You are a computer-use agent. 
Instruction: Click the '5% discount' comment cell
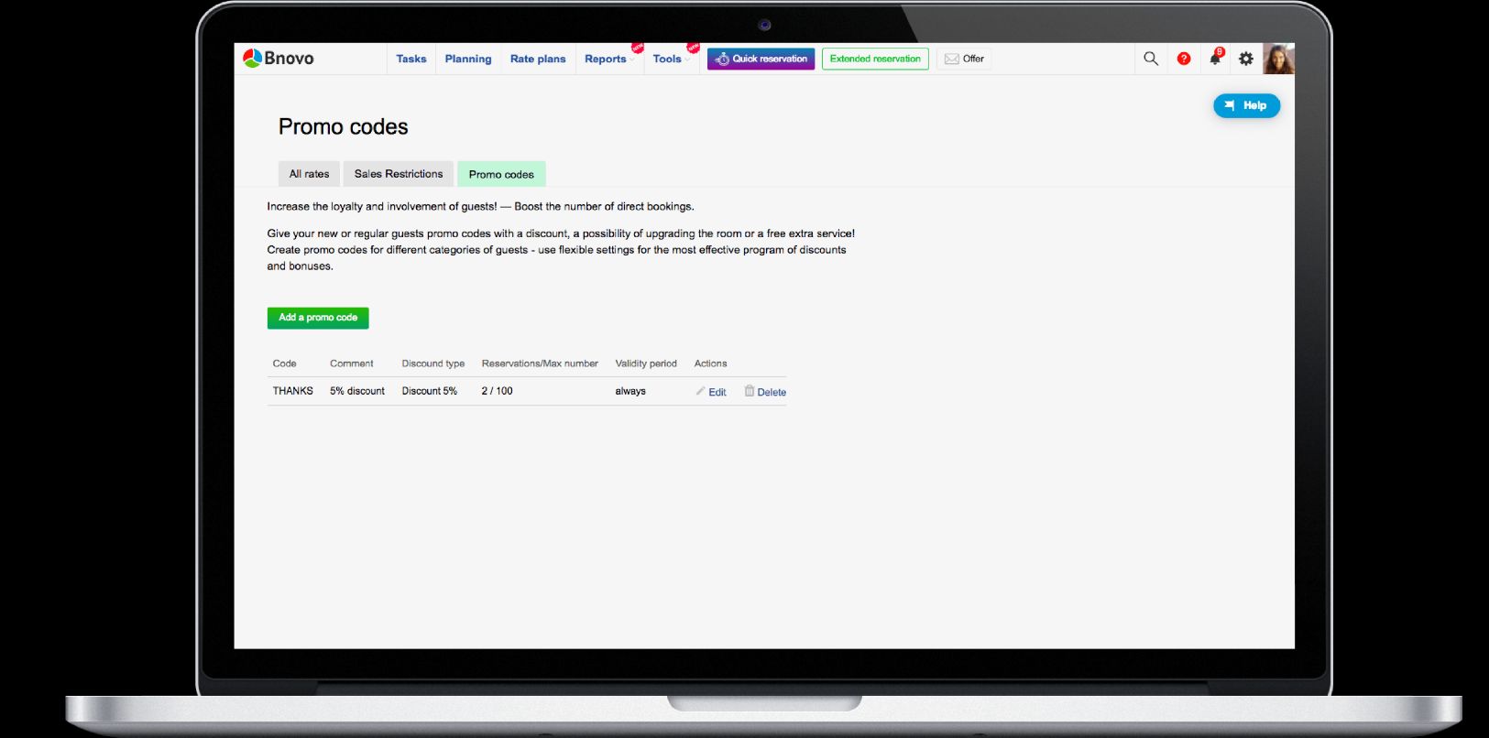357,391
